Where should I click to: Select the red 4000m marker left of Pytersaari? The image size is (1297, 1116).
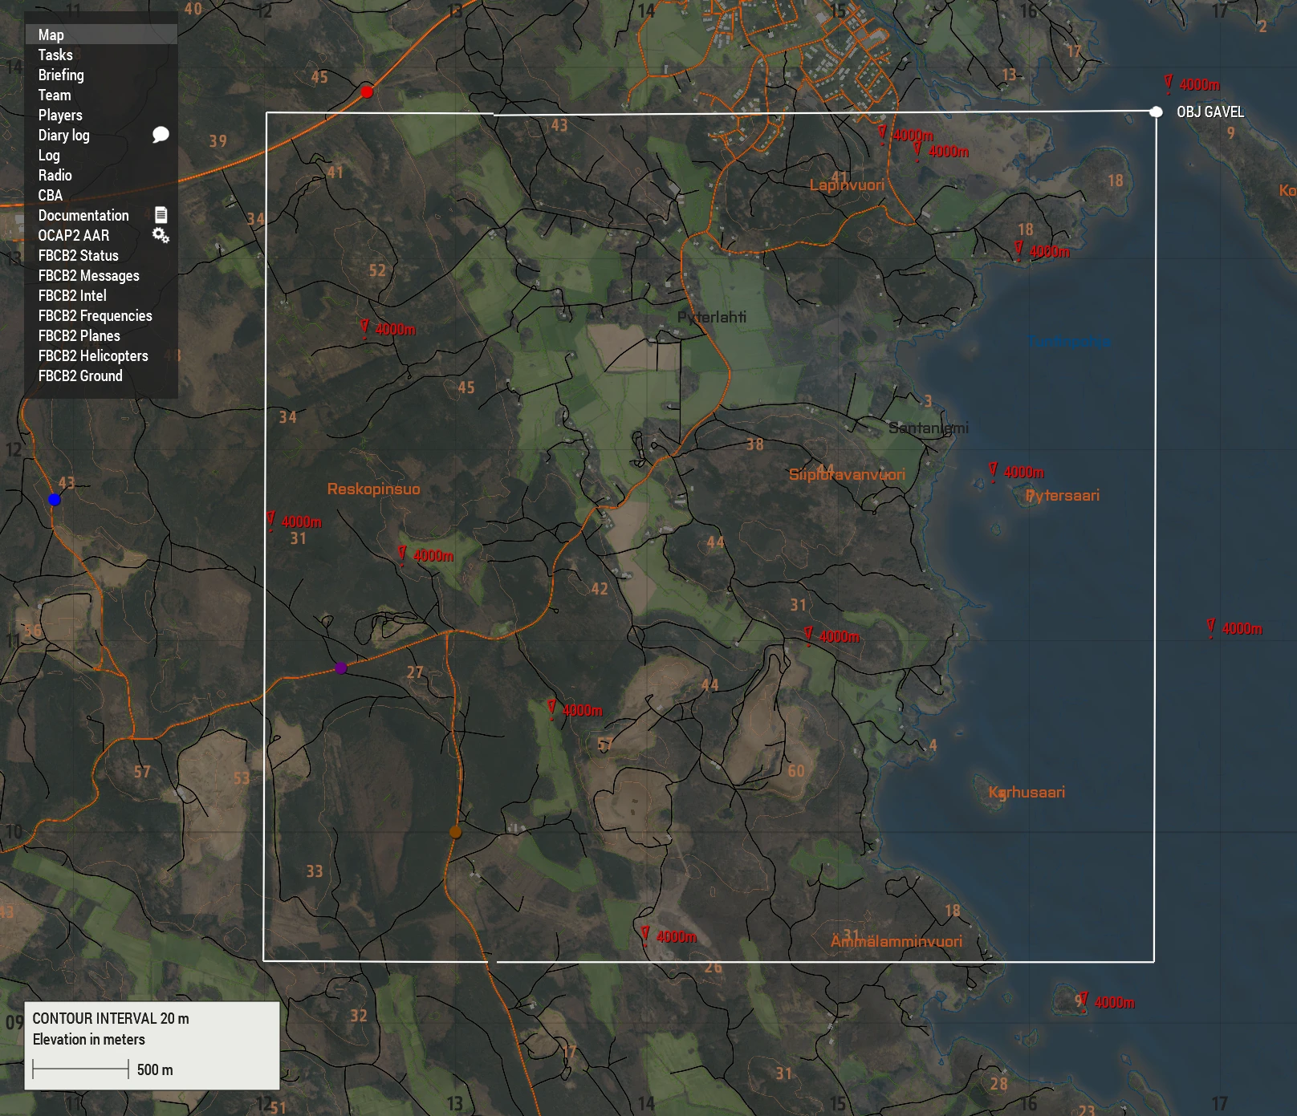click(994, 471)
